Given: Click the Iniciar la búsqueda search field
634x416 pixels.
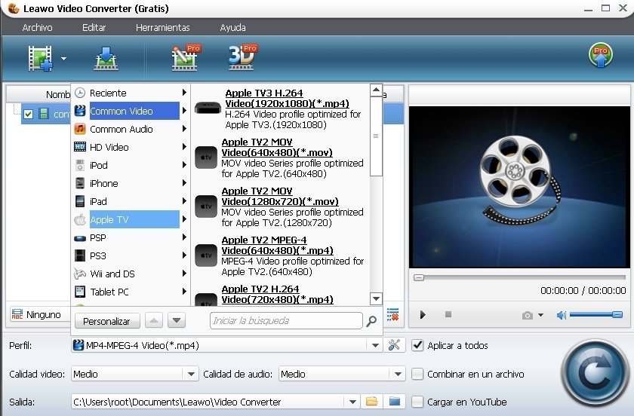Looking at the screenshot, I should click(286, 321).
